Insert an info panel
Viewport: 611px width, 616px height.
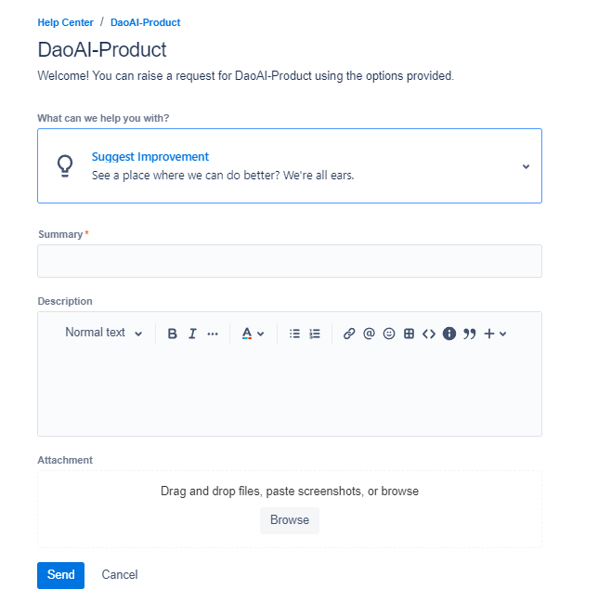pos(449,334)
